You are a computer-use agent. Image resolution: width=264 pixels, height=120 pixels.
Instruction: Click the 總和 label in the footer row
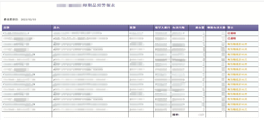(176, 115)
